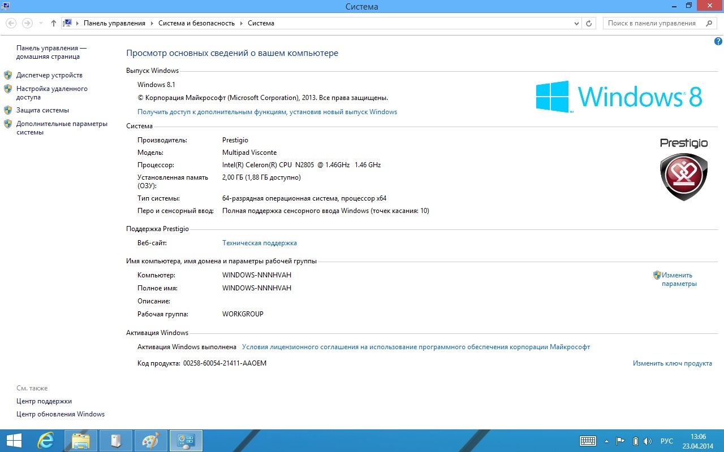Viewport: 724px width, 452px height.
Task: Click the 'Изменить ключ продукта' link
Action: 672,363
